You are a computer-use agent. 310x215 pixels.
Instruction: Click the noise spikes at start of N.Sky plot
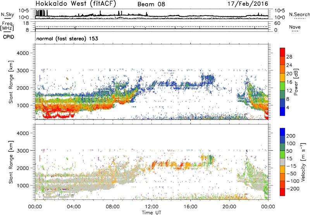point(42,13)
